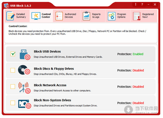Click the green Enabled protection status
This screenshot has height=118, width=163.
[x=138, y=54]
